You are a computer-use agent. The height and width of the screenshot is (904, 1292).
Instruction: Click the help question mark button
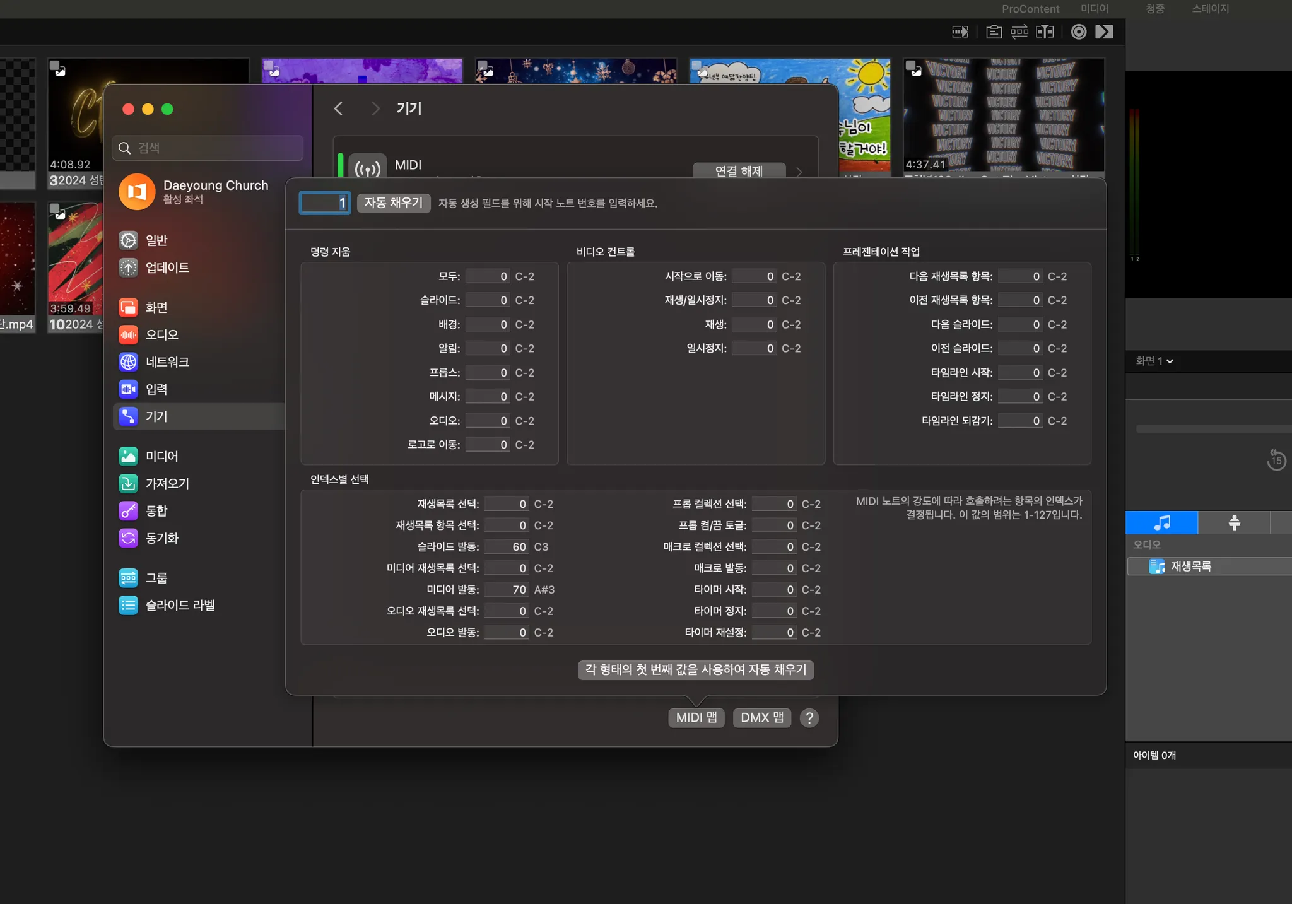[x=809, y=717]
